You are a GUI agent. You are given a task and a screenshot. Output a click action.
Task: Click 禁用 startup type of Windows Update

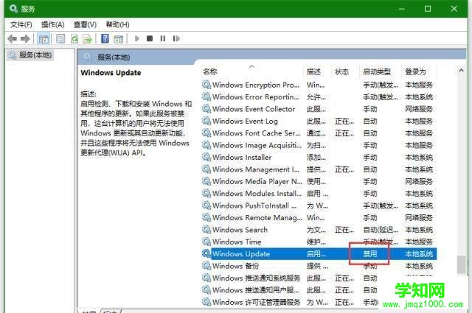pos(370,254)
